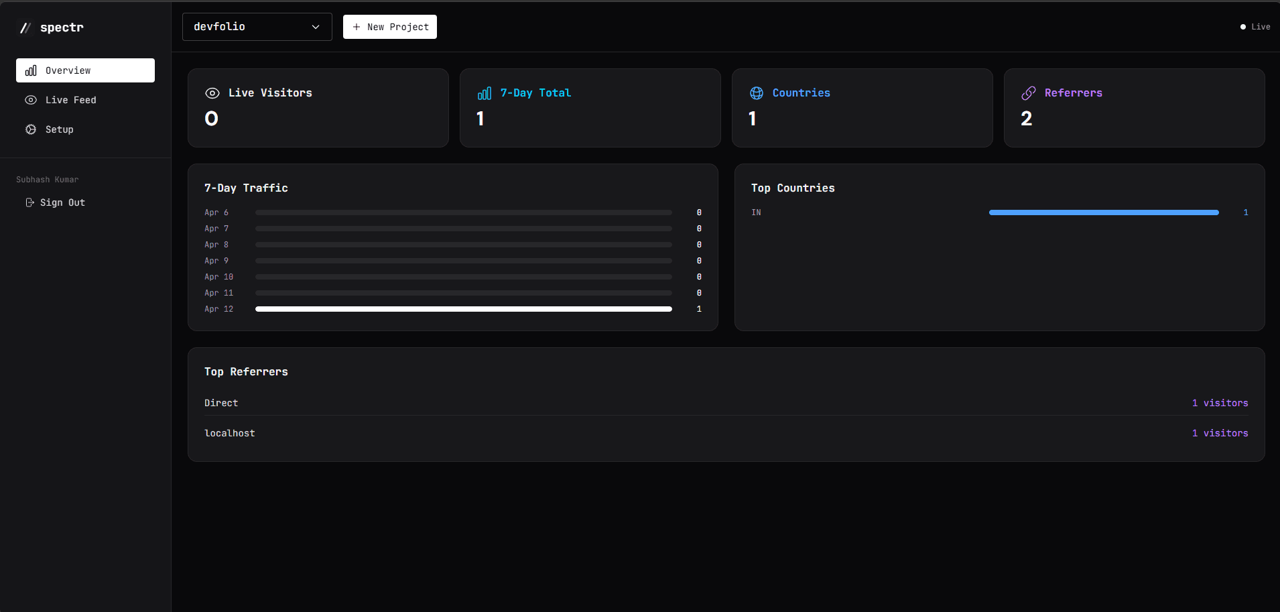Click the spectr logo slash icon
The width and height of the screenshot is (1280, 612).
(25, 27)
